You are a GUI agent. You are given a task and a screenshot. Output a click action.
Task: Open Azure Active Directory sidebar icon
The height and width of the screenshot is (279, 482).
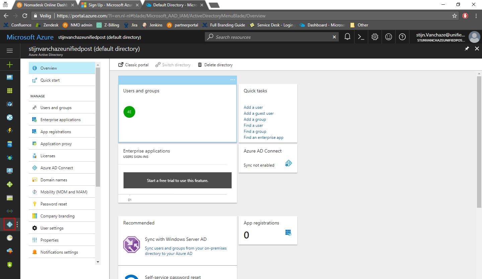(10, 224)
